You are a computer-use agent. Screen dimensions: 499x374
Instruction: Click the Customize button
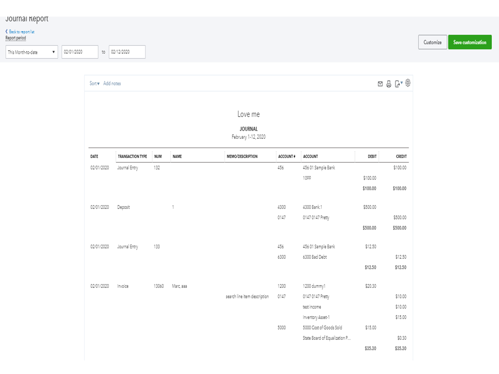point(432,42)
